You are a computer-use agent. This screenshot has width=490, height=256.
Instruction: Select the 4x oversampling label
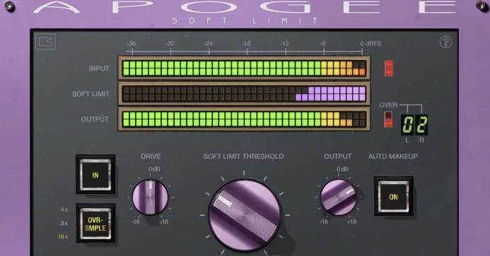pos(64,209)
